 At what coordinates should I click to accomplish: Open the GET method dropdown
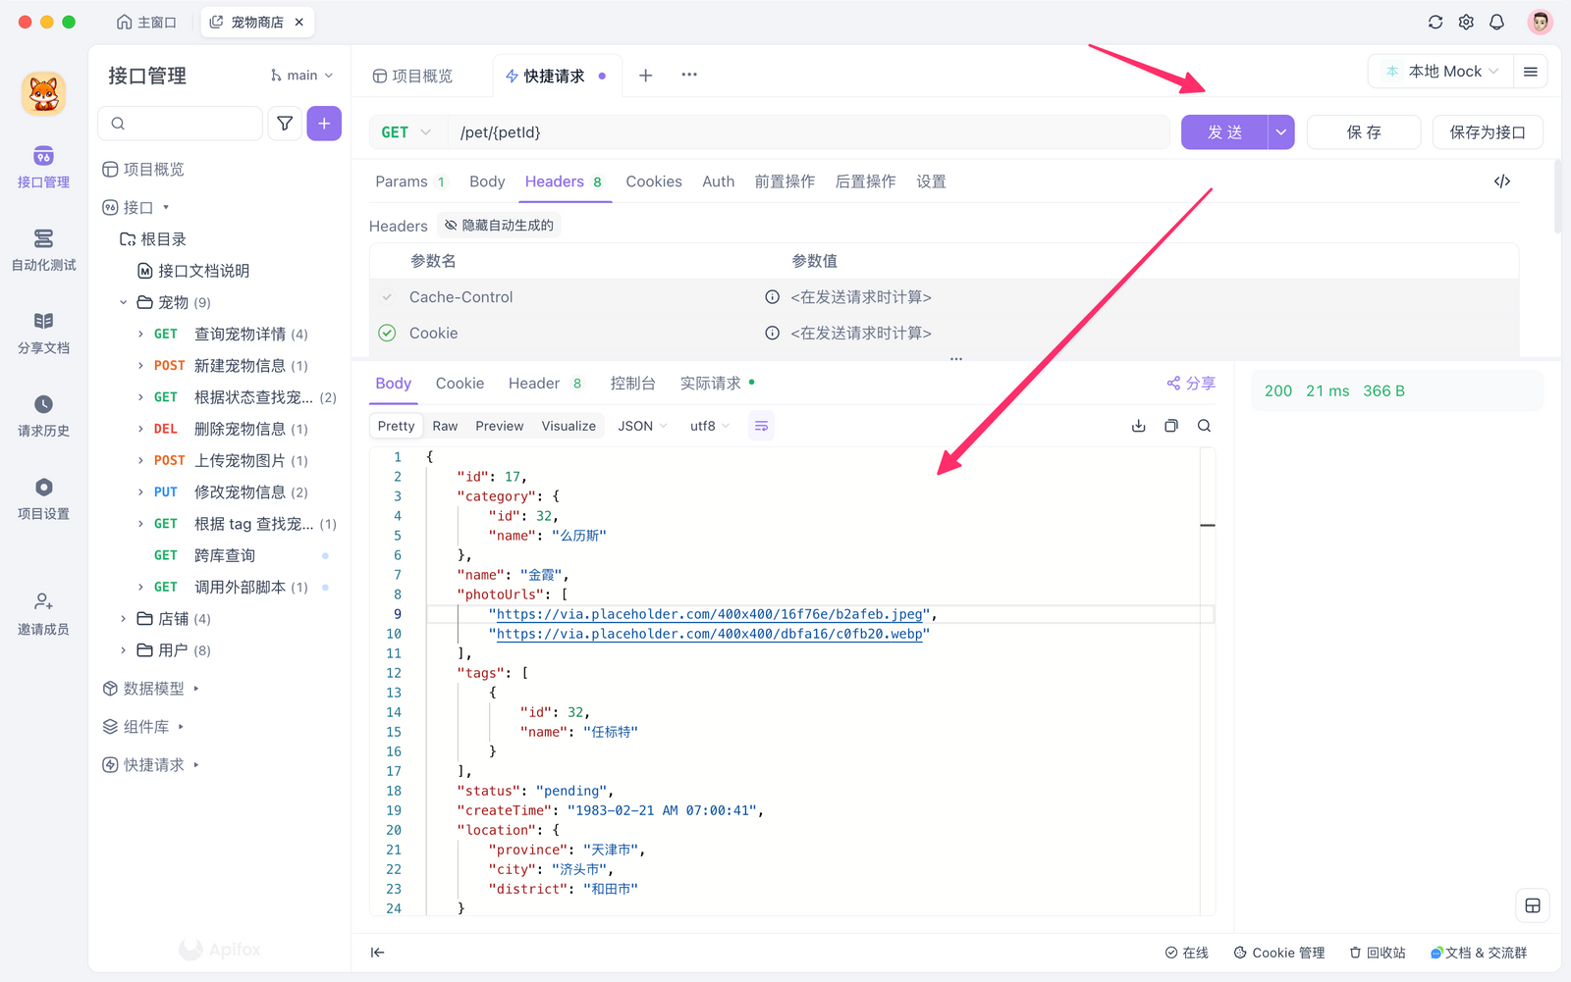[405, 131]
